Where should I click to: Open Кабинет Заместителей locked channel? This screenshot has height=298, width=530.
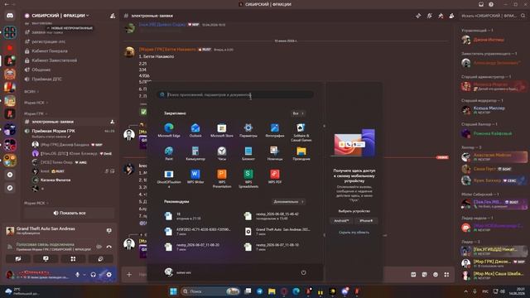70,60
